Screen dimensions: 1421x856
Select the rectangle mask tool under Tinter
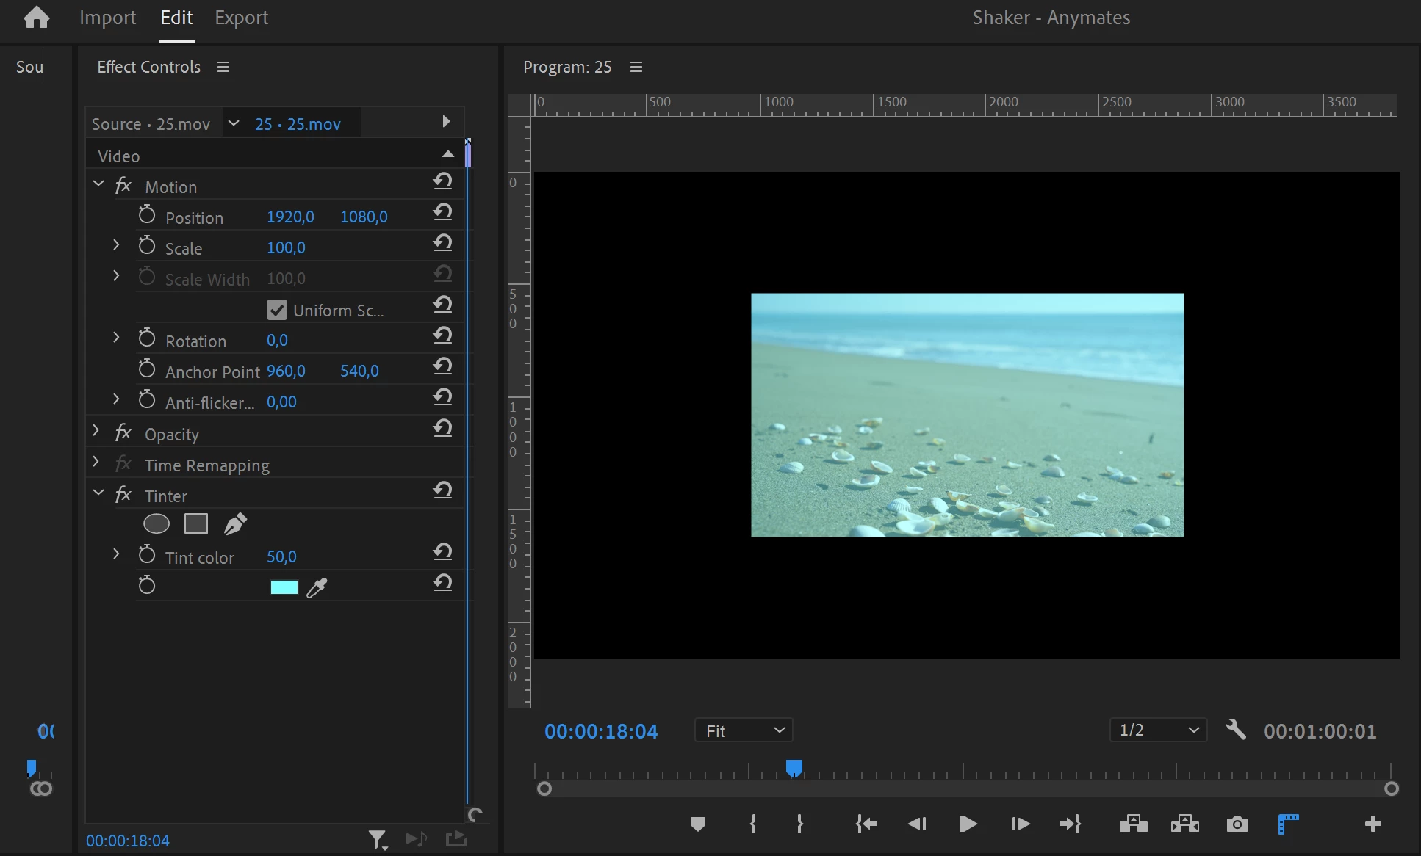tap(195, 523)
